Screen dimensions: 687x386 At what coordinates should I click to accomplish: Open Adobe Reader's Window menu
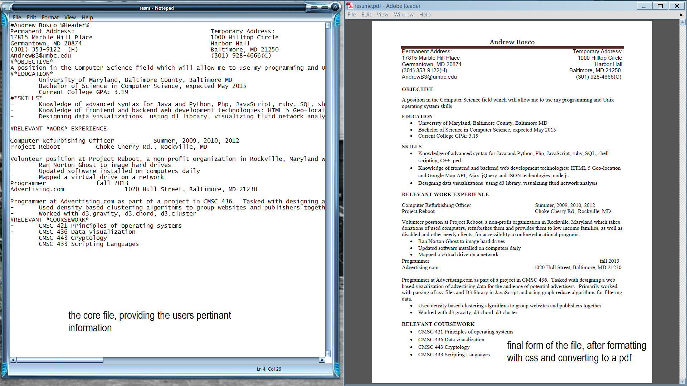(x=404, y=15)
